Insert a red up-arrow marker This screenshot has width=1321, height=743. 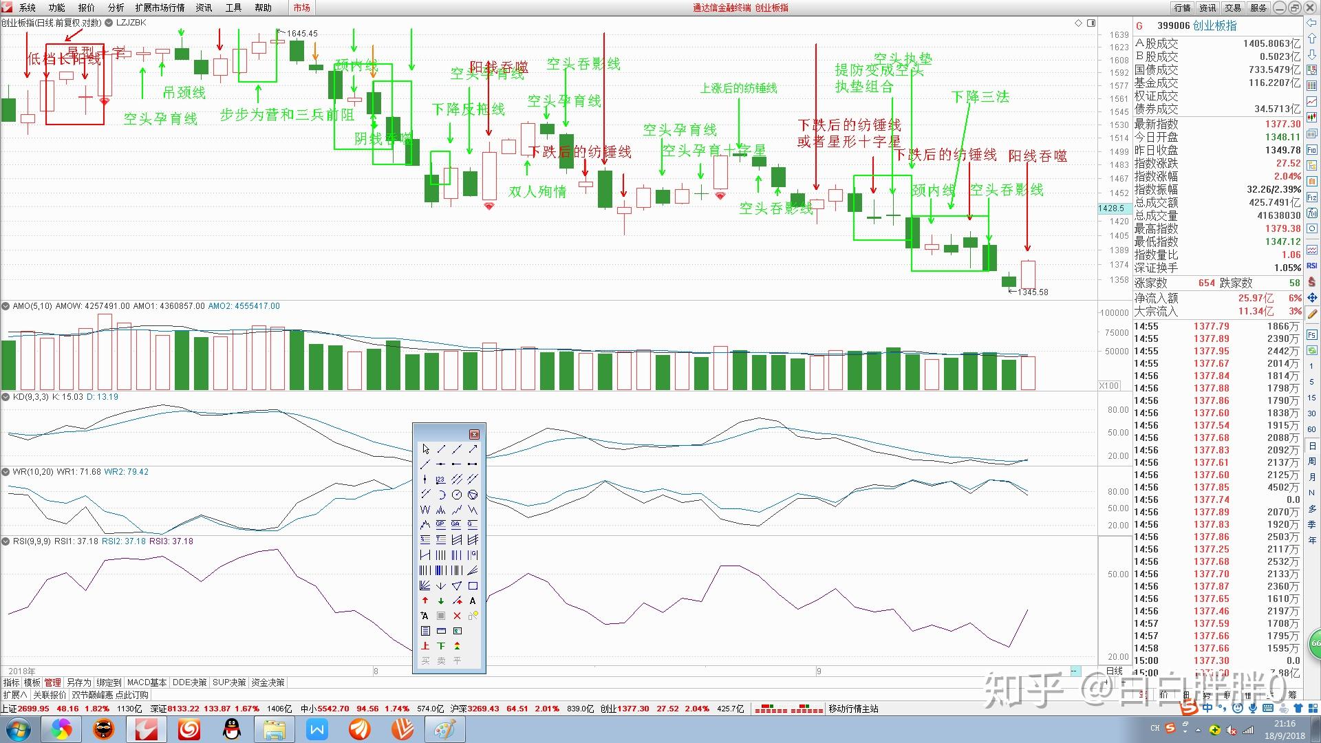click(x=425, y=601)
